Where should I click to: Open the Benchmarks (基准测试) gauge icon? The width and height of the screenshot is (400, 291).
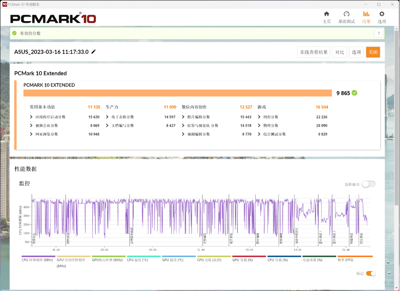tap(346, 14)
